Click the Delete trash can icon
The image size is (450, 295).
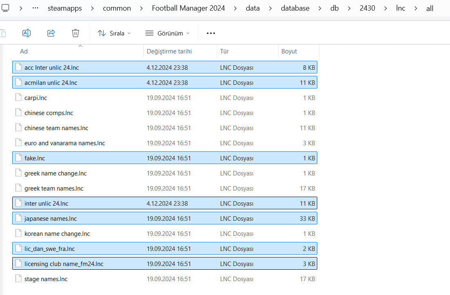[x=76, y=33]
